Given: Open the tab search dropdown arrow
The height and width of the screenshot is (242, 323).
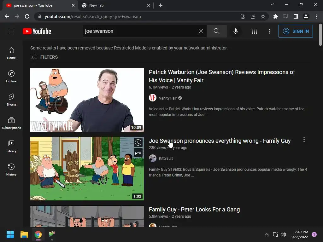Looking at the screenshot, I should click(x=272, y=4).
